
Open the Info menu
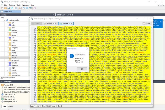pyautogui.click(x=33, y=5)
